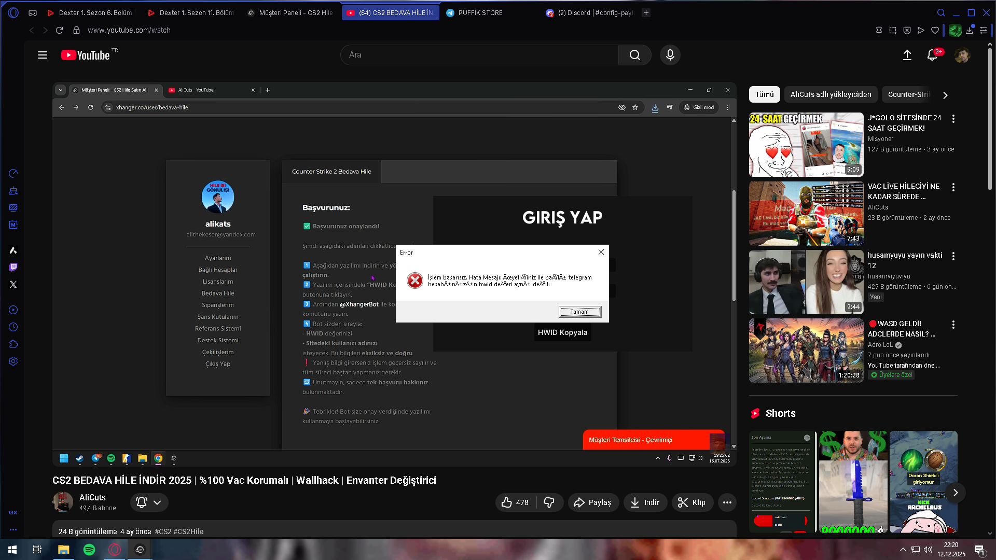Switch to Dexter 1. Sezon 11. Bölüm tab
This screenshot has width=996, height=560.
pos(190,12)
